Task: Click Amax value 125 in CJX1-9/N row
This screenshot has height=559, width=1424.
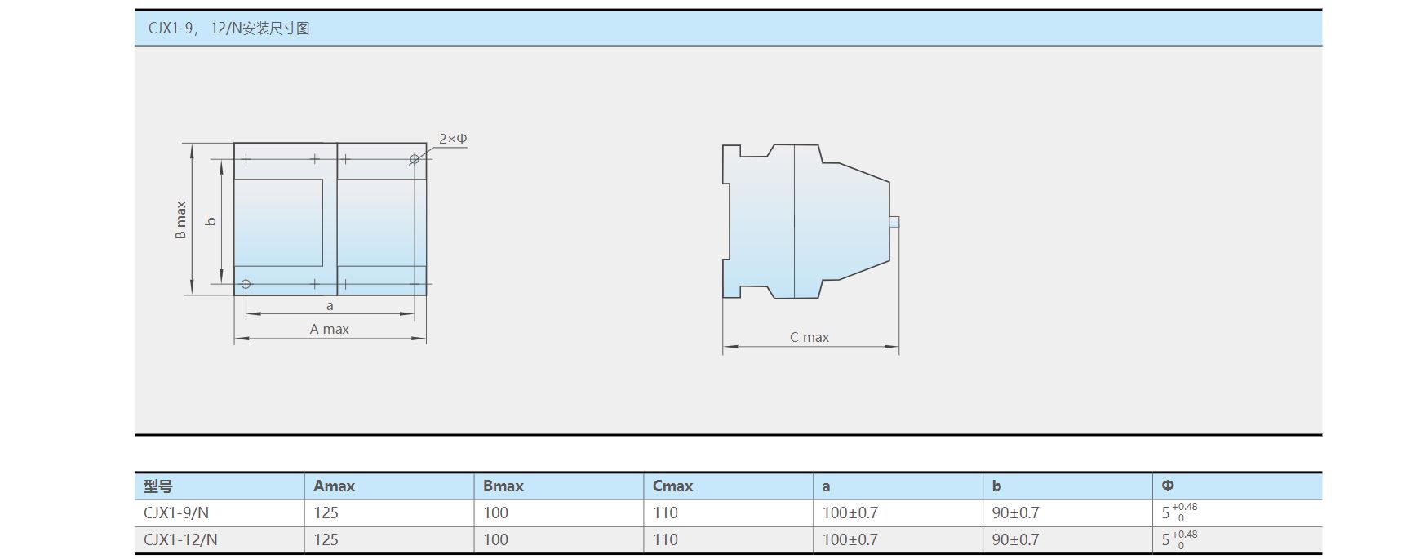Action: pos(326,513)
